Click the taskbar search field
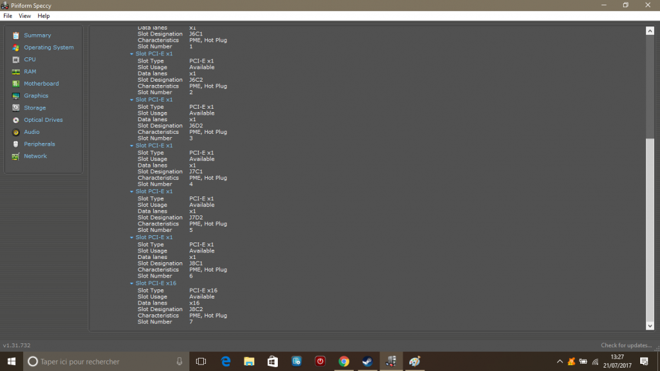660x371 pixels. 105,361
